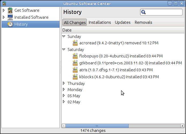Select the All Changes filter
The image size is (186, 134).
coord(75,22)
